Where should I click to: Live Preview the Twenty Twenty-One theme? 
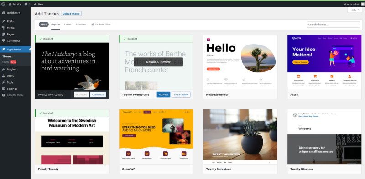point(181,94)
